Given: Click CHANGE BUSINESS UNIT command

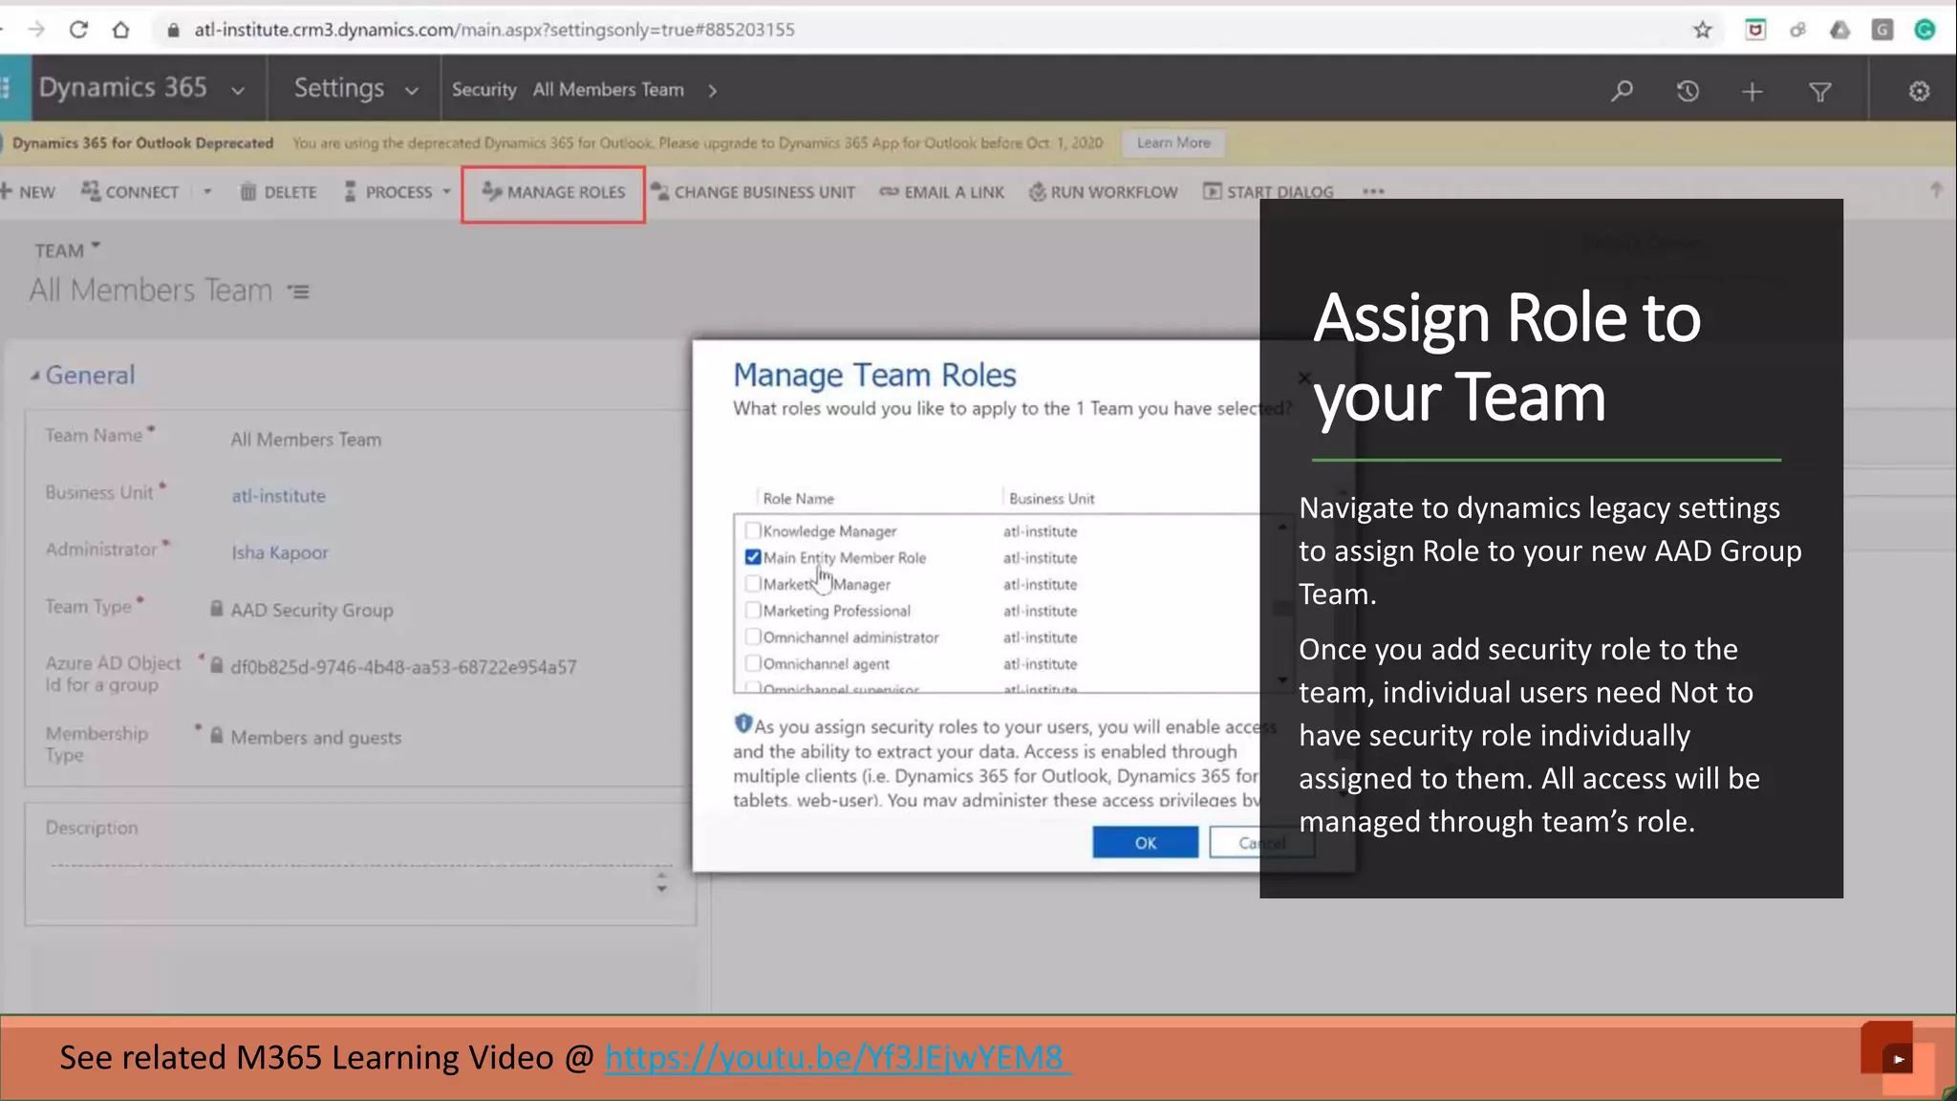Looking at the screenshot, I should (753, 192).
